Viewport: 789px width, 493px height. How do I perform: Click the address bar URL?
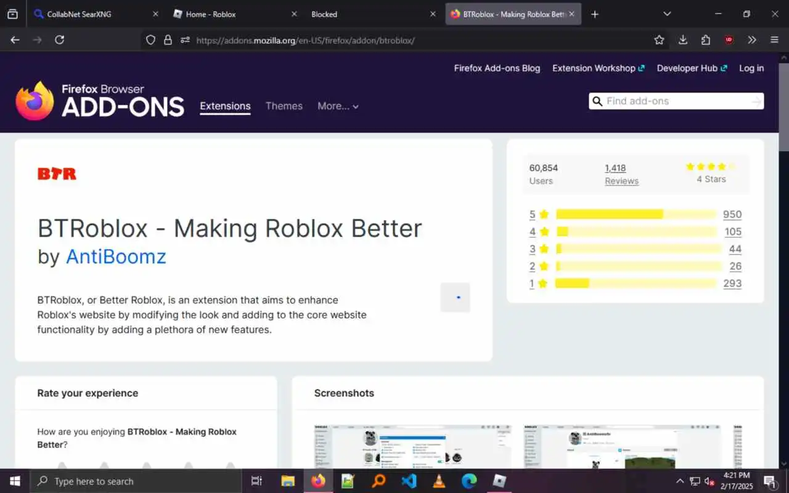click(305, 40)
